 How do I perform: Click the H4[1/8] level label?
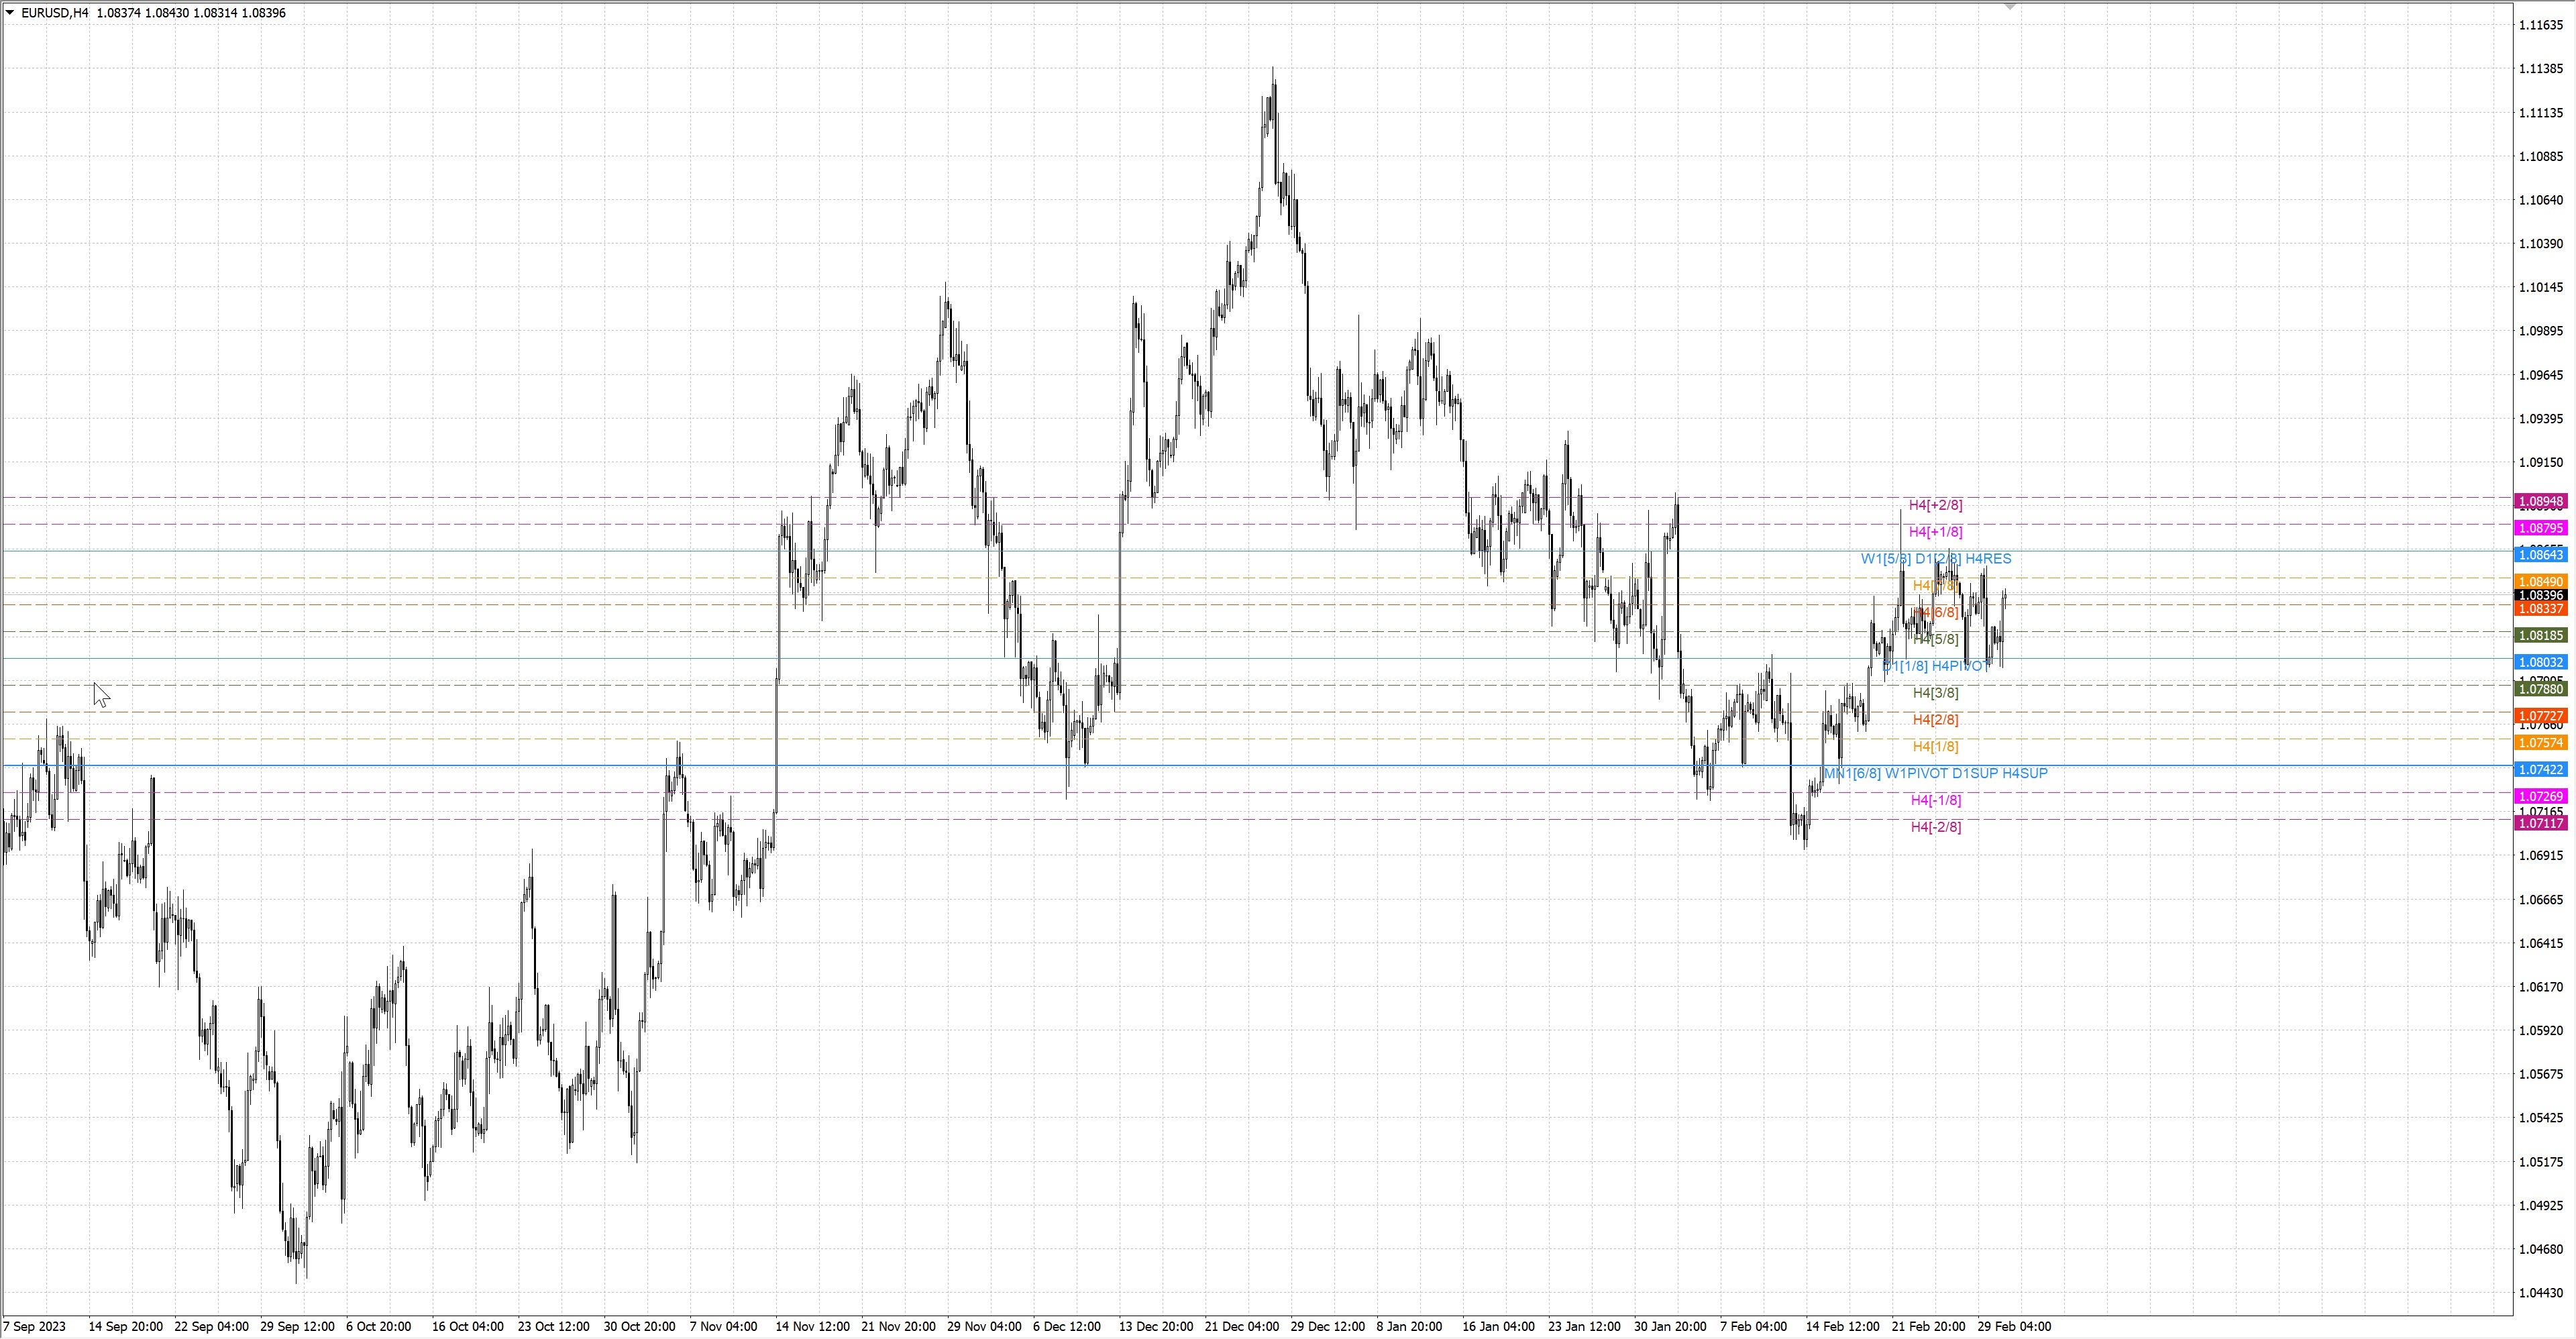pos(1935,747)
